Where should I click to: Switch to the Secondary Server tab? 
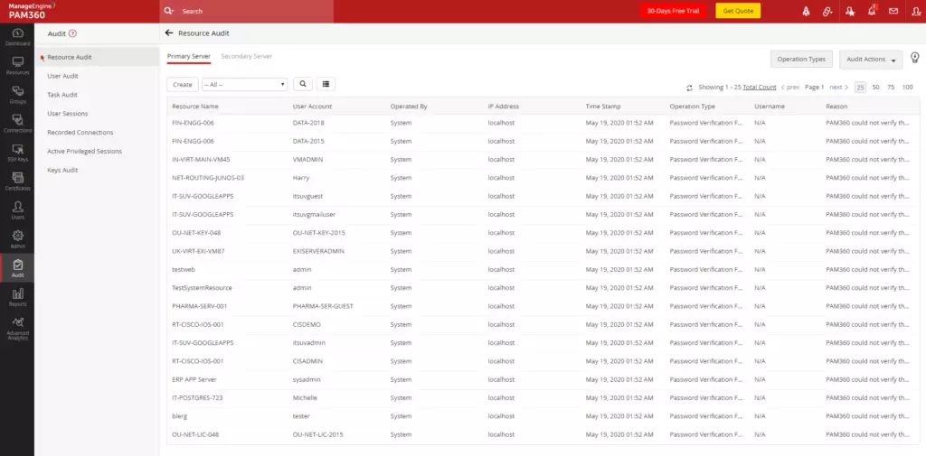(x=246, y=57)
